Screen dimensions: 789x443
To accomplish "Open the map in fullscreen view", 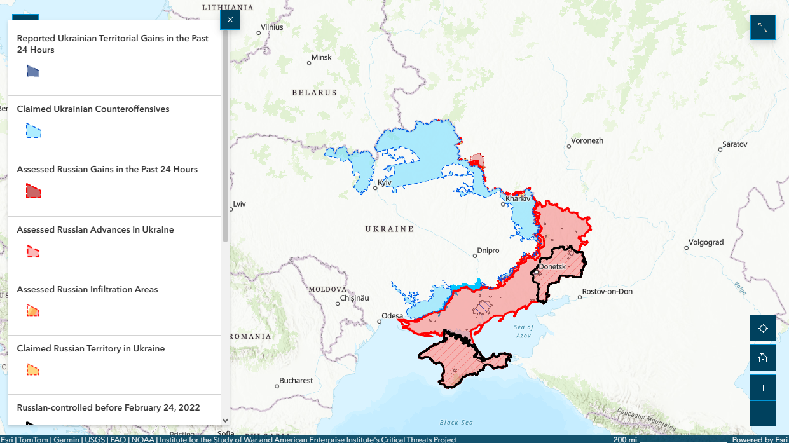I will click(x=763, y=27).
